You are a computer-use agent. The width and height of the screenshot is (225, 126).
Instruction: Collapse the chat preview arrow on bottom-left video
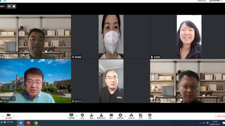tap(13, 99)
